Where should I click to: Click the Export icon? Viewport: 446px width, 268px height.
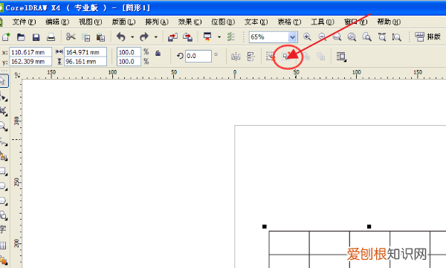click(188, 37)
